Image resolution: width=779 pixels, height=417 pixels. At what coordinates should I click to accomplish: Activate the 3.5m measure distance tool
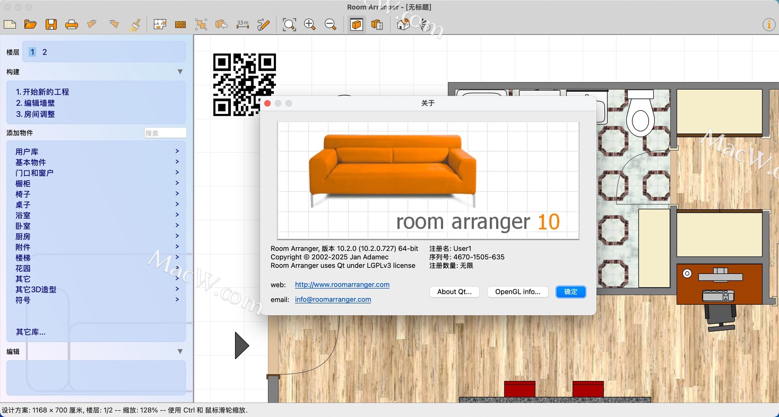tap(243, 24)
